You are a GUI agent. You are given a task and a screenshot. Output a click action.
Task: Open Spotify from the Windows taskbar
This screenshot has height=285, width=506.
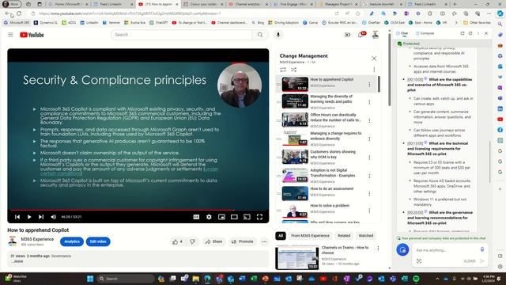tap(417, 279)
